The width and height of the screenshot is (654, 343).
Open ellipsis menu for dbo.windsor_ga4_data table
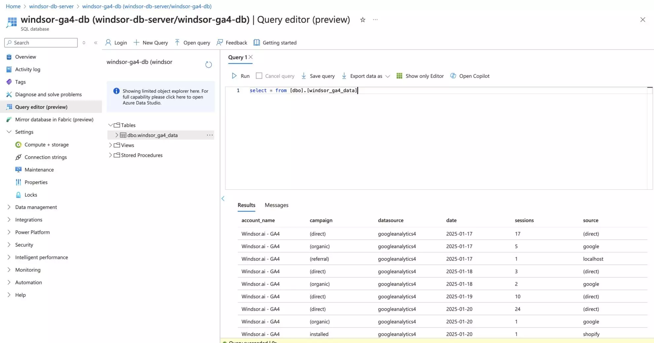tap(210, 135)
